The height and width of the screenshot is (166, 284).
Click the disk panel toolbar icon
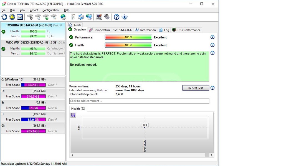pos(20,17)
